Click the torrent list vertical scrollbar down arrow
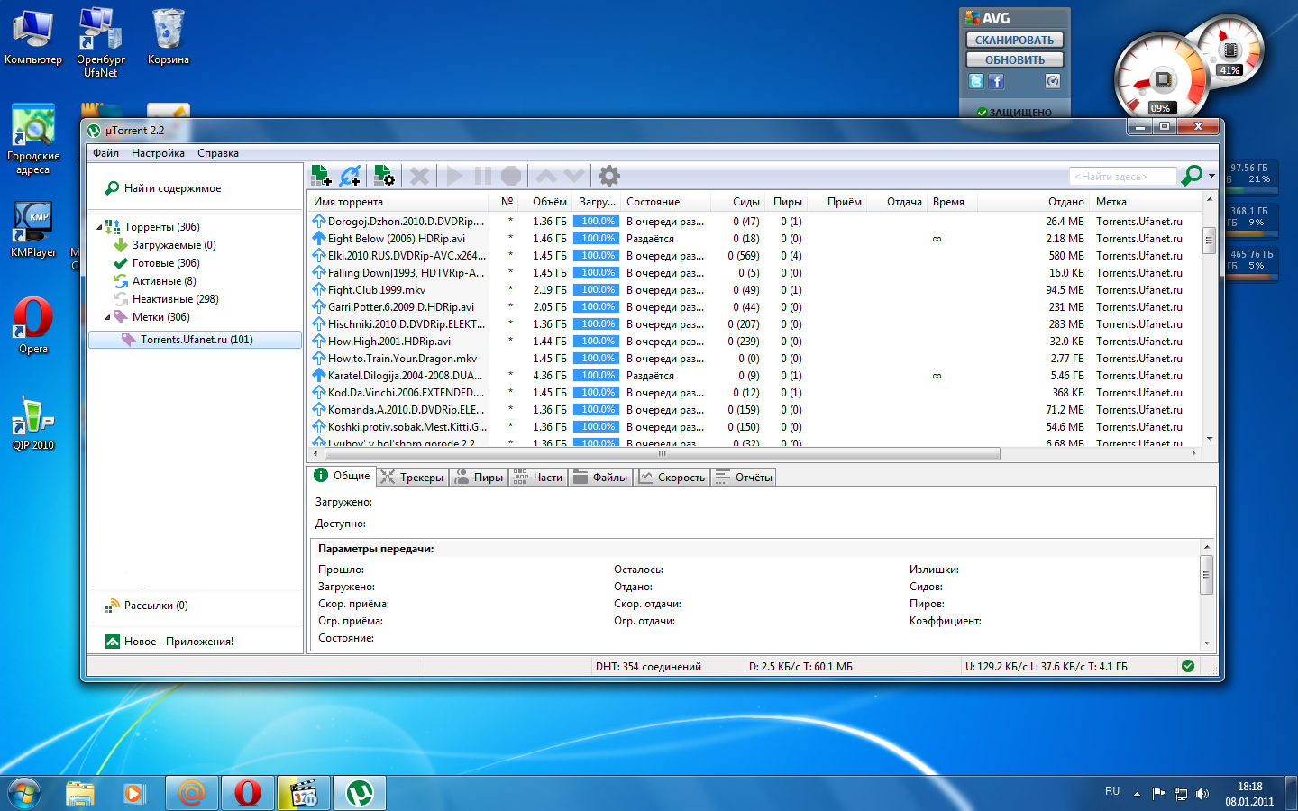This screenshot has height=811, width=1298. pyautogui.click(x=1210, y=439)
